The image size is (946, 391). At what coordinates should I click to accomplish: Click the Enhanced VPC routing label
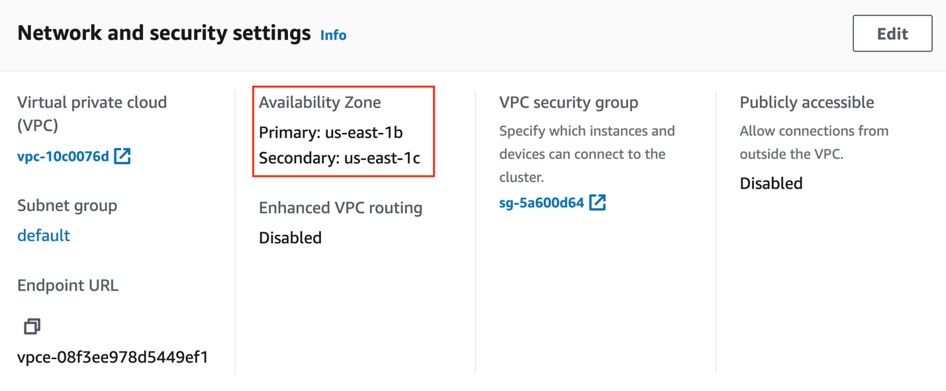click(340, 208)
